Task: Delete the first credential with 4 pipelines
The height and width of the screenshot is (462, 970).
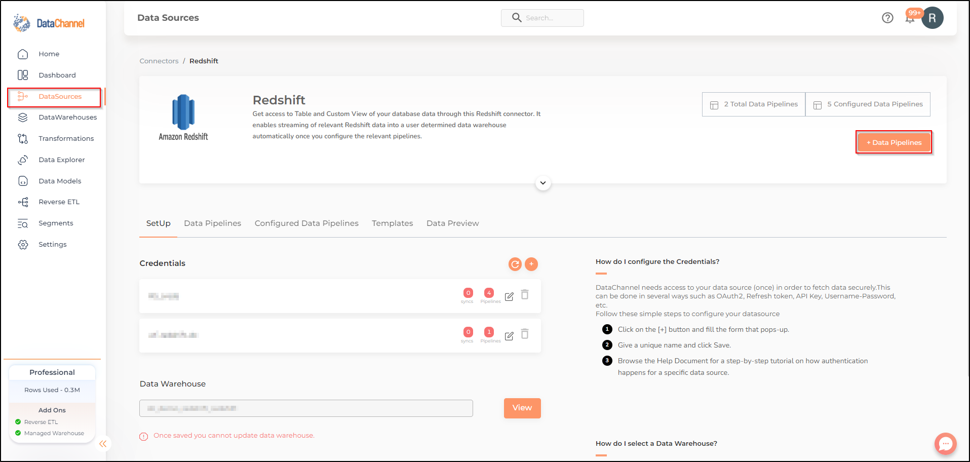Action: 525,295
